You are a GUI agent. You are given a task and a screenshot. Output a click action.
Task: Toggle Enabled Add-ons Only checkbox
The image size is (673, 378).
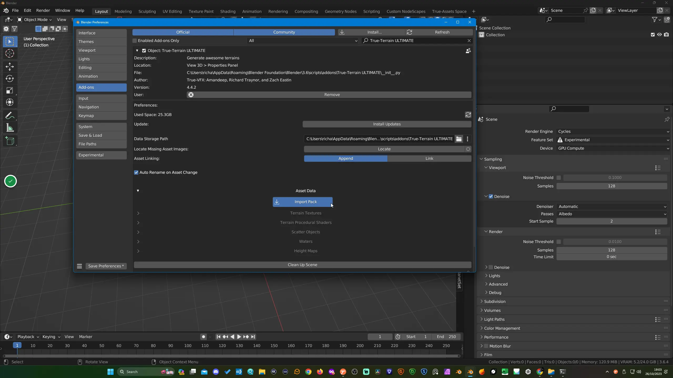135,41
